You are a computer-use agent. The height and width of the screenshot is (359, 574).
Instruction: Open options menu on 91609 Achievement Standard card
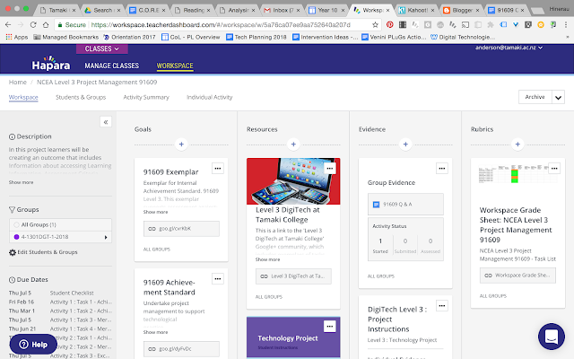(x=218, y=279)
